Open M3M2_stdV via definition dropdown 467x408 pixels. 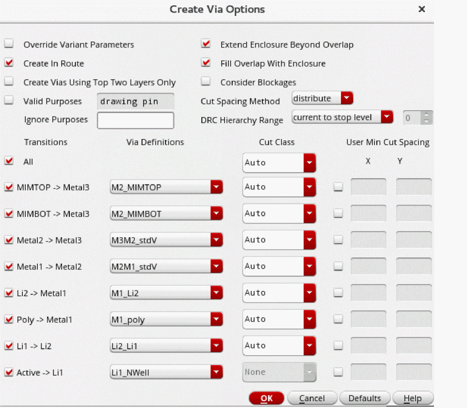coord(166,240)
